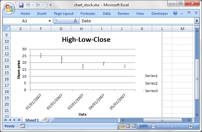Click the 01/01/2007 axis label

(x=33, y=102)
